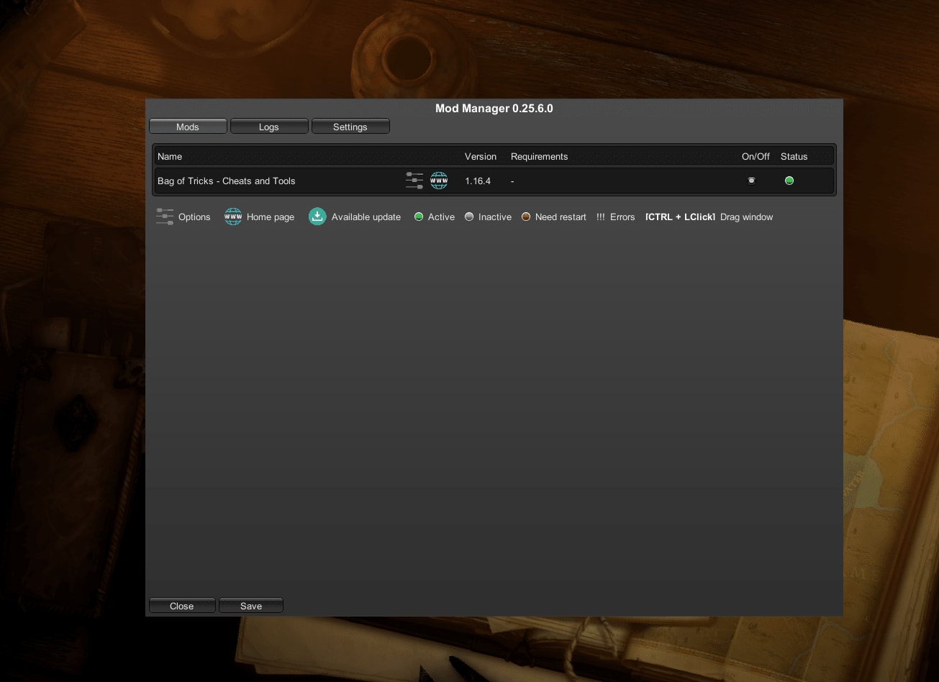Click the Active legend green dot
Viewport: 939px width, 682px height.
pos(419,217)
